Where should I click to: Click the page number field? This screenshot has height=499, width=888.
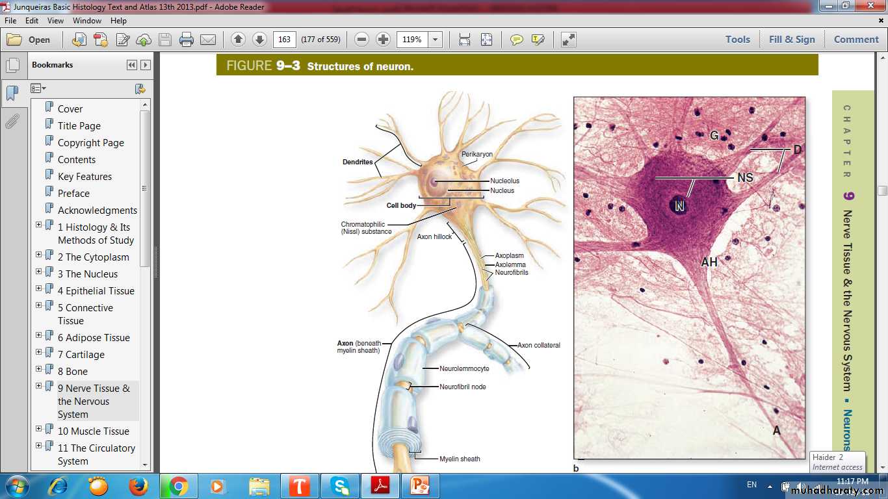click(284, 40)
